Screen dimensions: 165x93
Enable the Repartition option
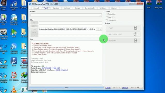(x=107, y=14)
